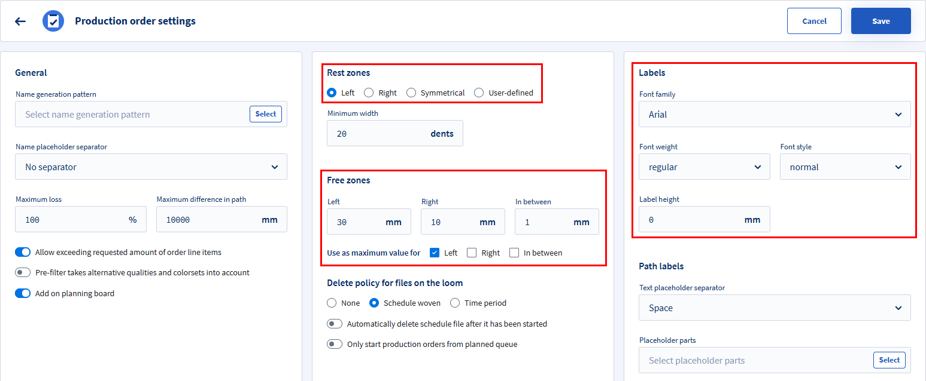Open the Text placeholder separator dropdown
This screenshot has width=926, height=381.
775,308
